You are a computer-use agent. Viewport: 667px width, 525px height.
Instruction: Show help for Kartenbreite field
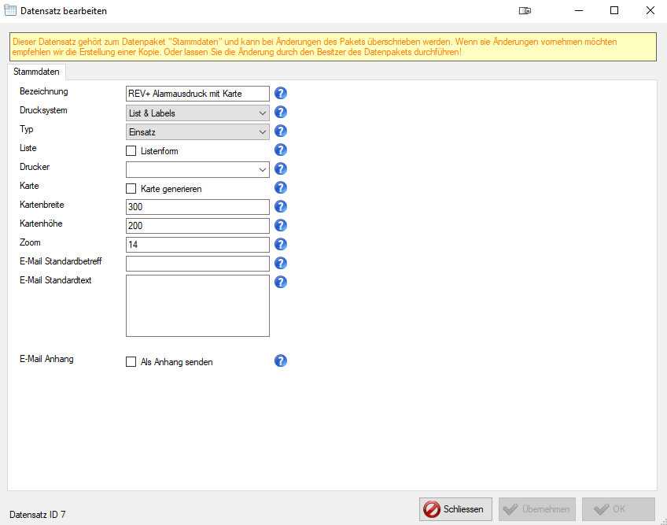coord(281,207)
